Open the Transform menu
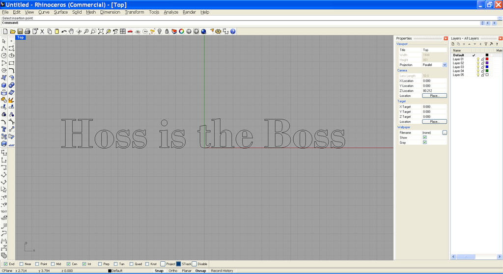 (135, 12)
